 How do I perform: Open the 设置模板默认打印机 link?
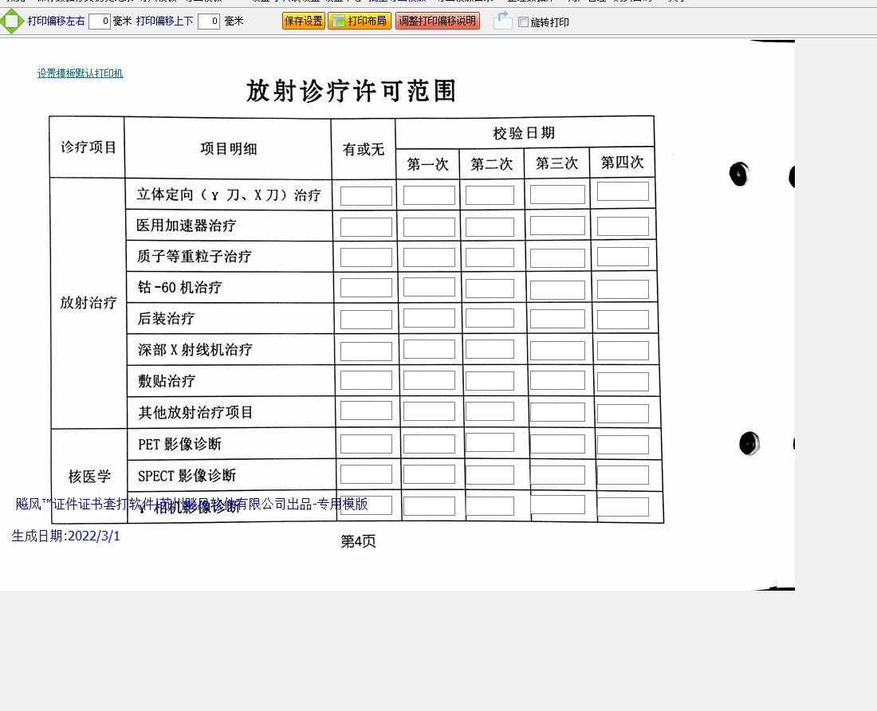pos(80,73)
